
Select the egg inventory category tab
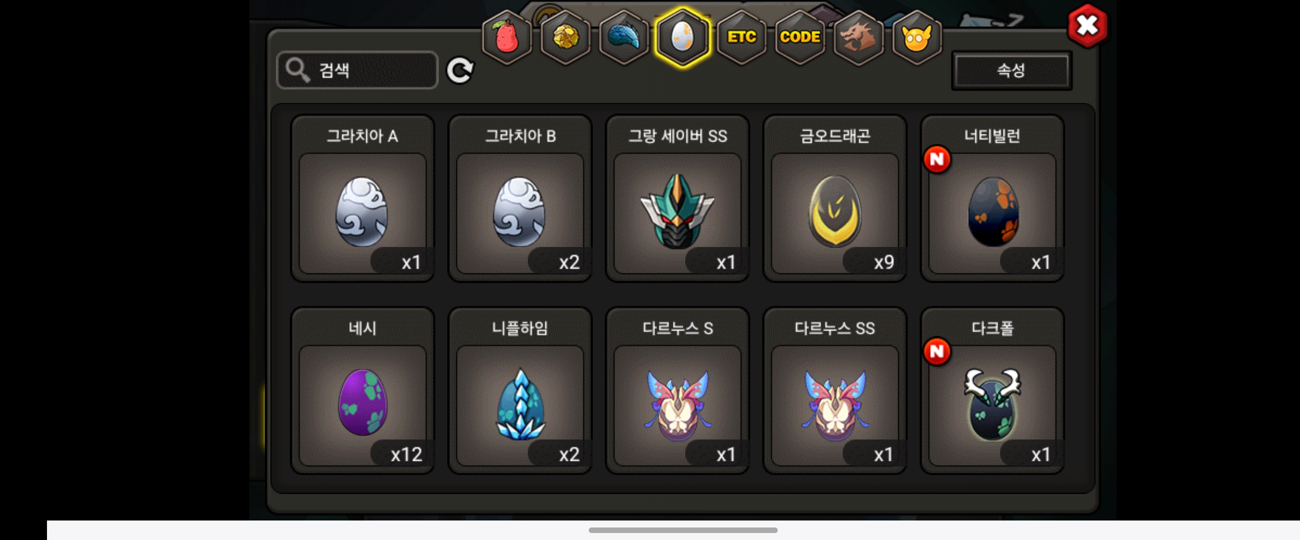(682, 37)
